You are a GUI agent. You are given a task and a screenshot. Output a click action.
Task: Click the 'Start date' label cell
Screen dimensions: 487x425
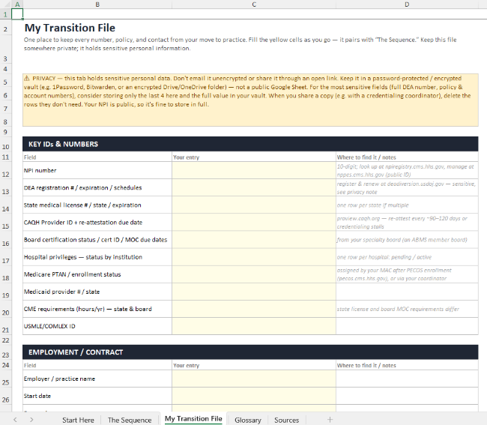(x=97, y=396)
